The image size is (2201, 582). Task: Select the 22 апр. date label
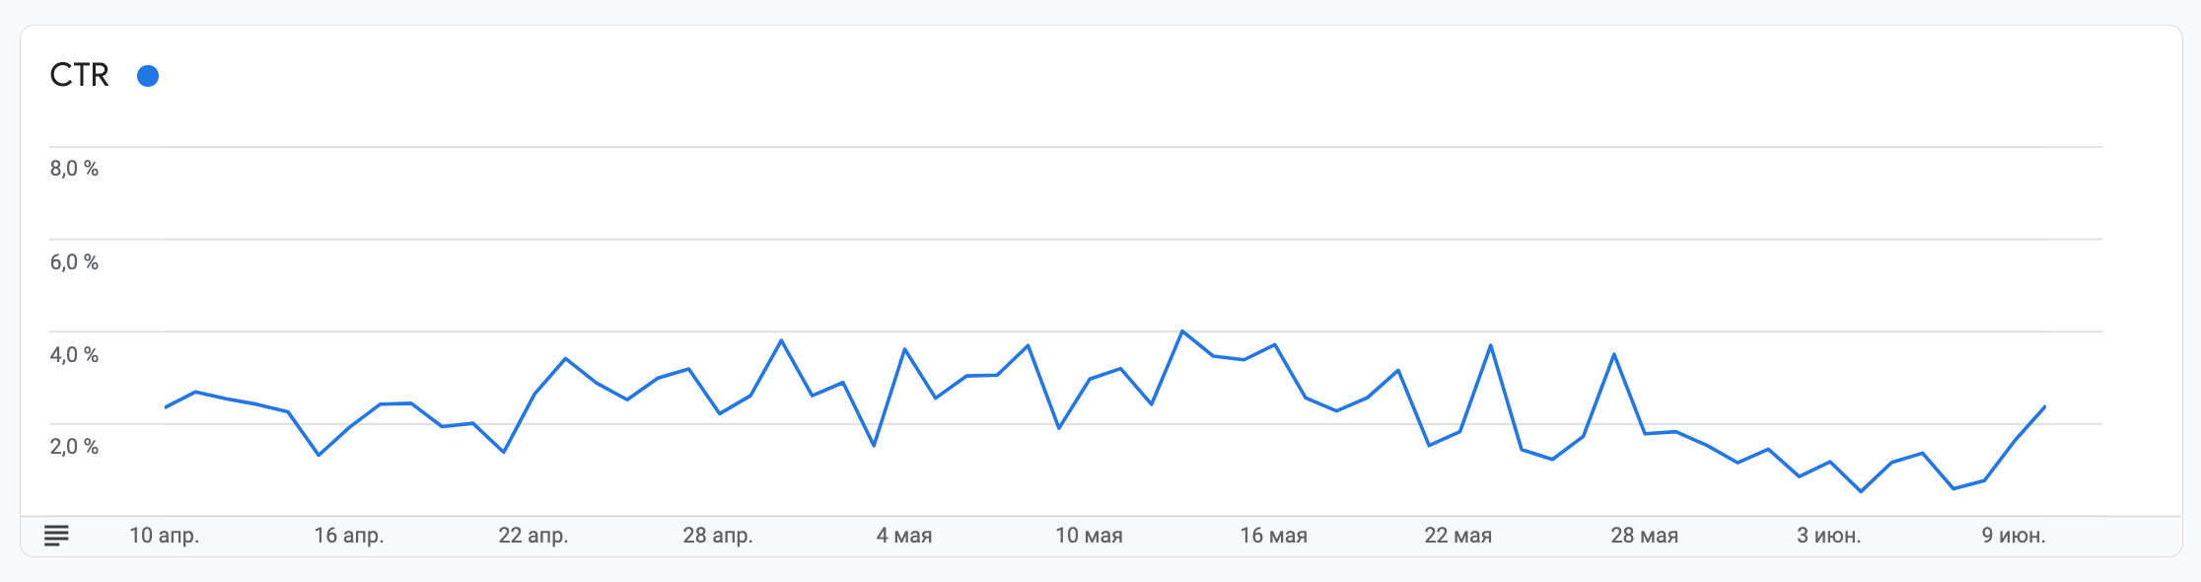(533, 536)
